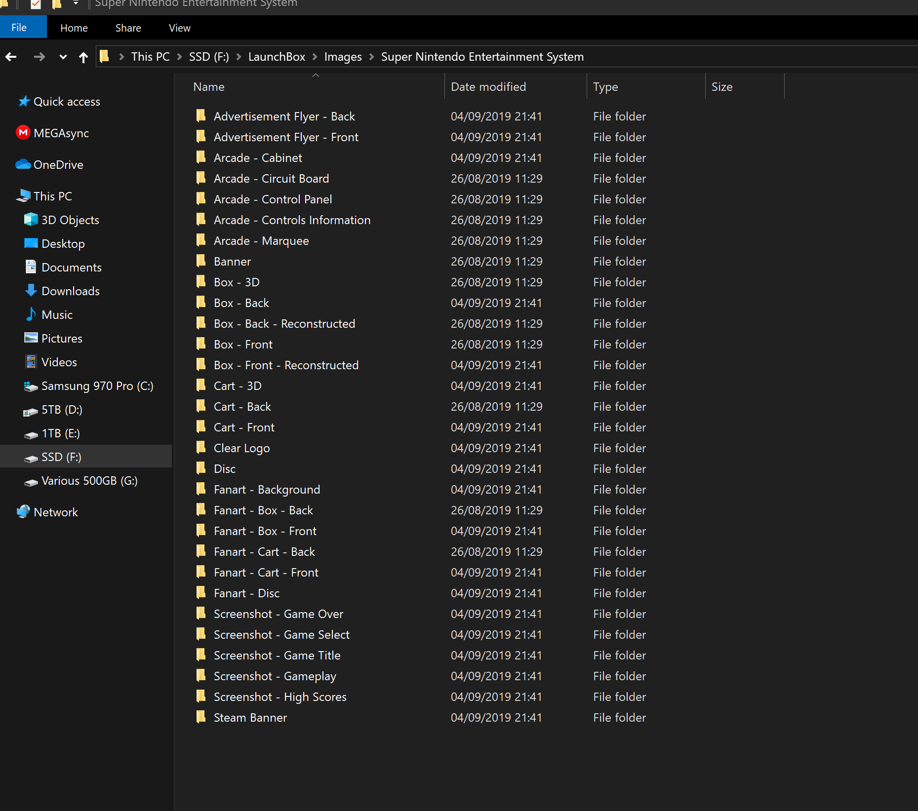The height and width of the screenshot is (811, 918).
Task: Open the Customize Quick Access Toolbar dropdown
Action: (x=76, y=3)
